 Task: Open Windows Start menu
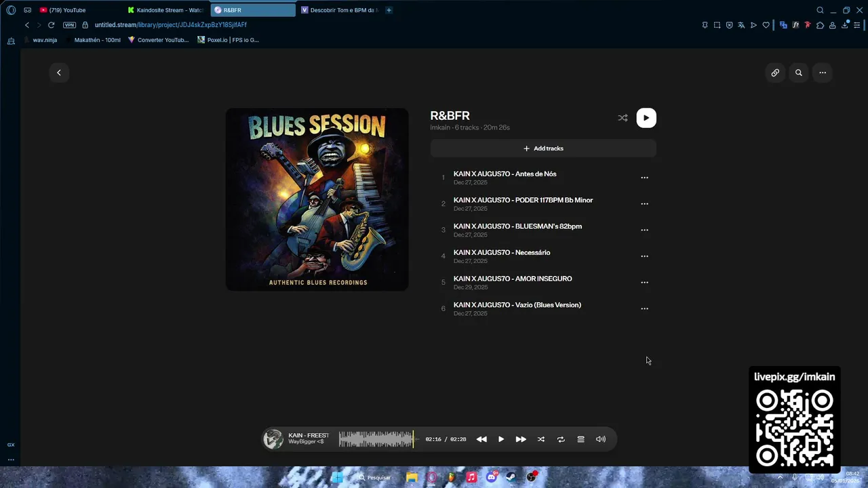point(337,477)
